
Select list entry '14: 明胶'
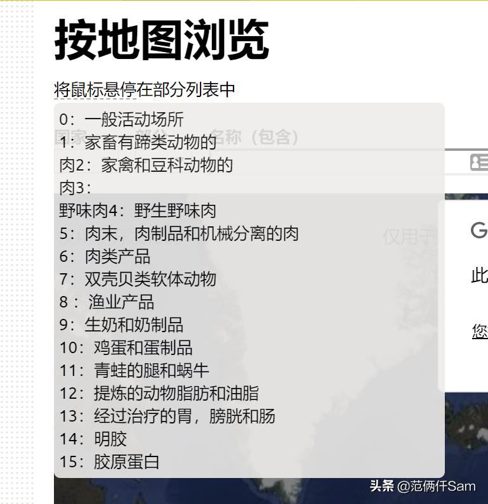click(93, 439)
